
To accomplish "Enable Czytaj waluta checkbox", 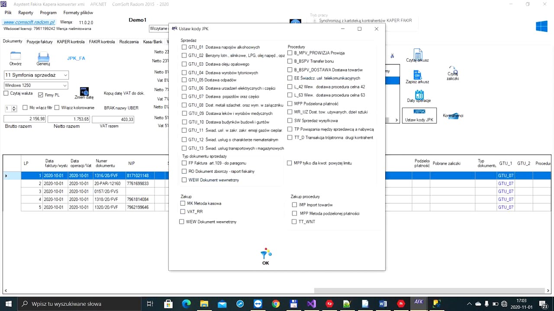I will click(x=6, y=93).
